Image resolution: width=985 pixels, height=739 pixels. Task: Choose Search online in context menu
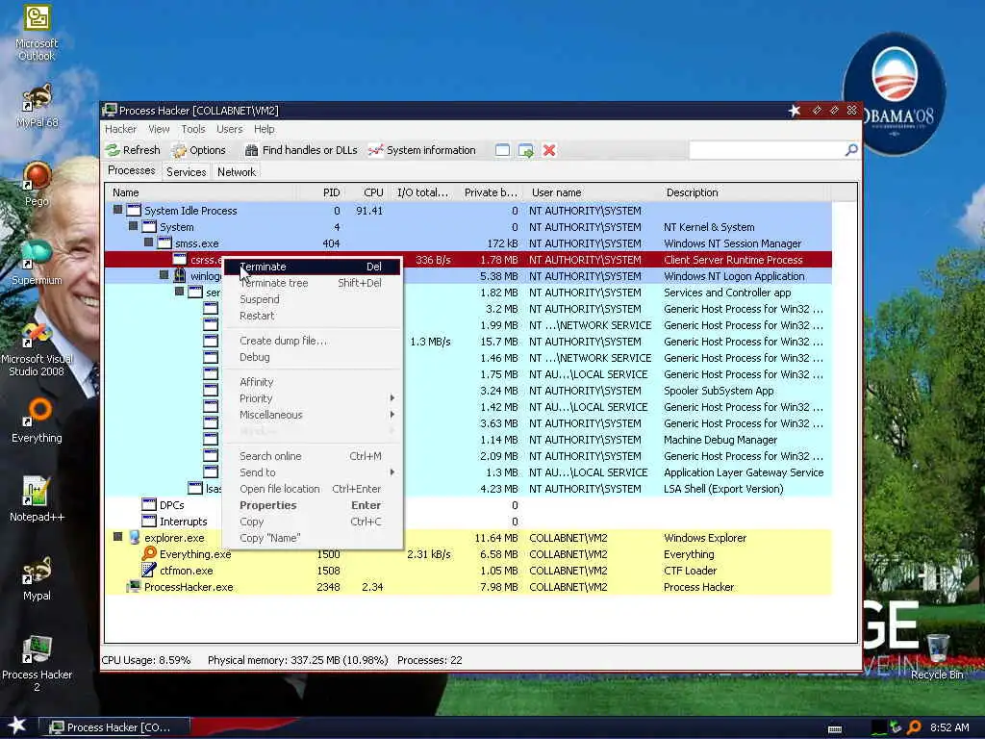coord(313,456)
